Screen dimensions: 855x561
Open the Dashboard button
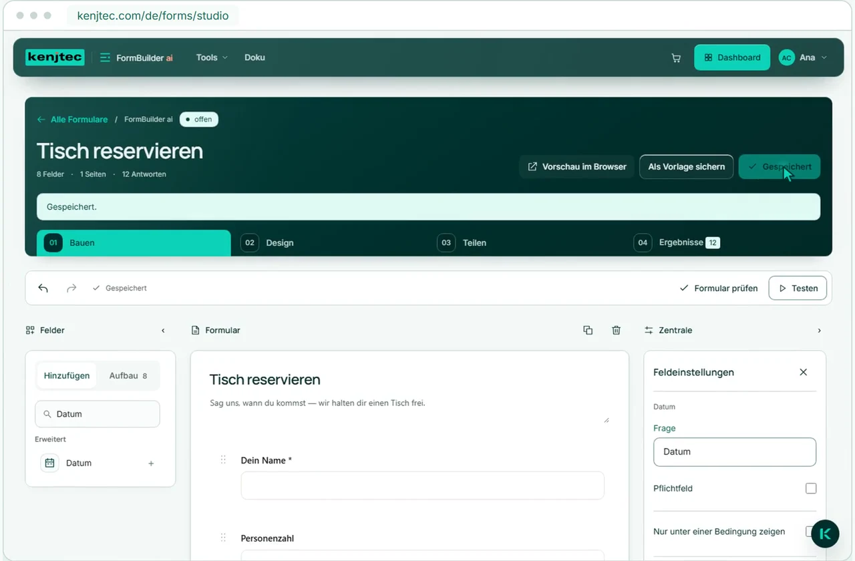click(x=732, y=57)
